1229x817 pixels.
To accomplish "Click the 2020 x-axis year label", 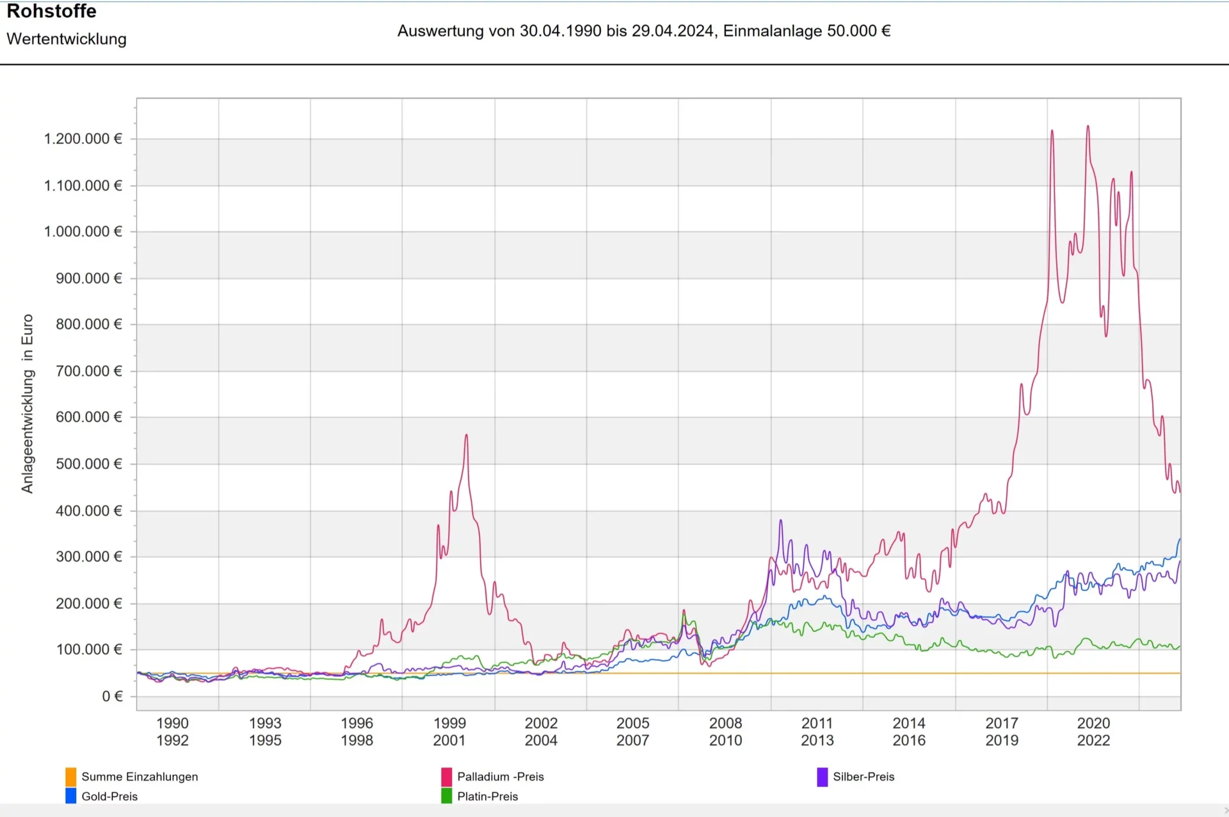I will 1093,723.
